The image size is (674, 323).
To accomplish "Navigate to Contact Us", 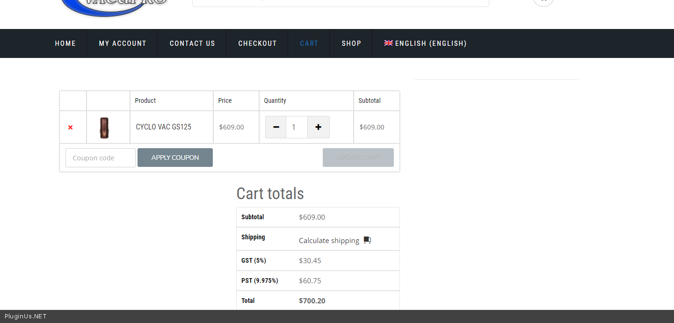I will click(192, 43).
